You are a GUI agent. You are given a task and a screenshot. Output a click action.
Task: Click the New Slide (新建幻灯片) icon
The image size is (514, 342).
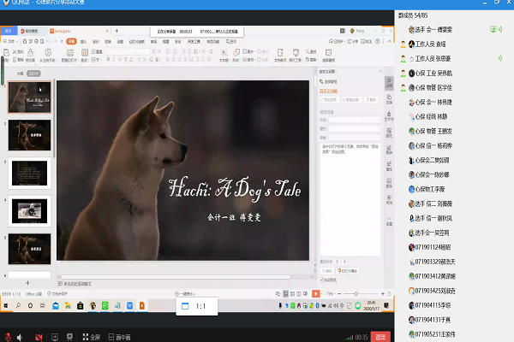(x=69, y=55)
